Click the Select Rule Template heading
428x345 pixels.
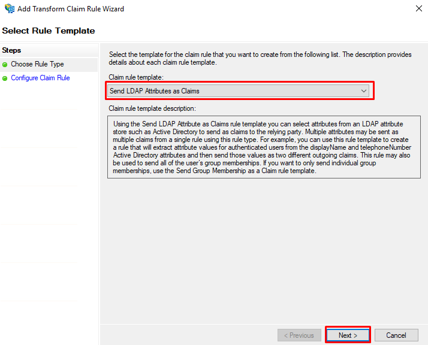[49, 31]
